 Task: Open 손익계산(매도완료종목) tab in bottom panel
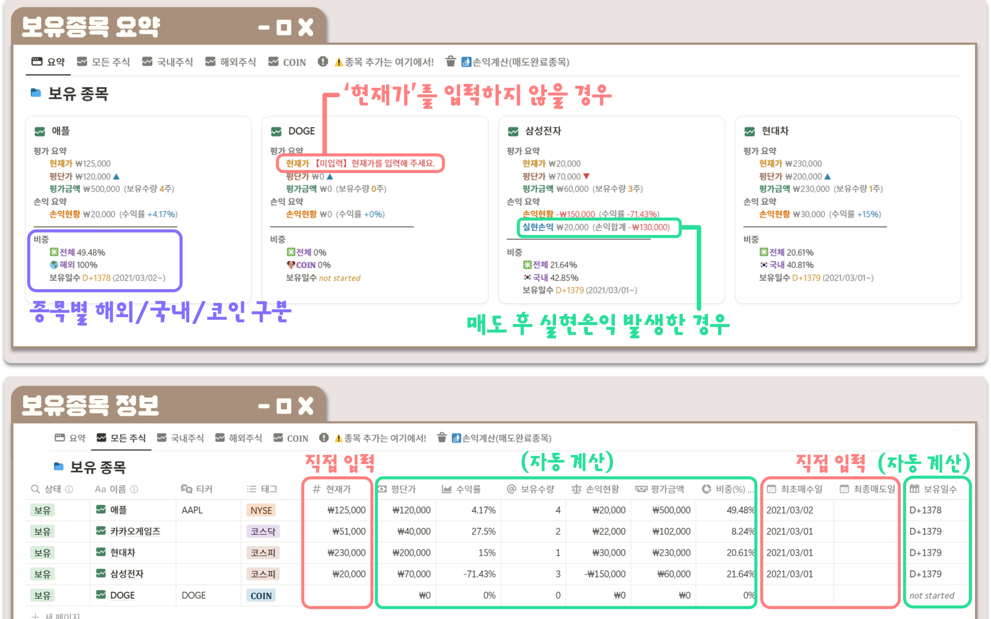click(502, 438)
